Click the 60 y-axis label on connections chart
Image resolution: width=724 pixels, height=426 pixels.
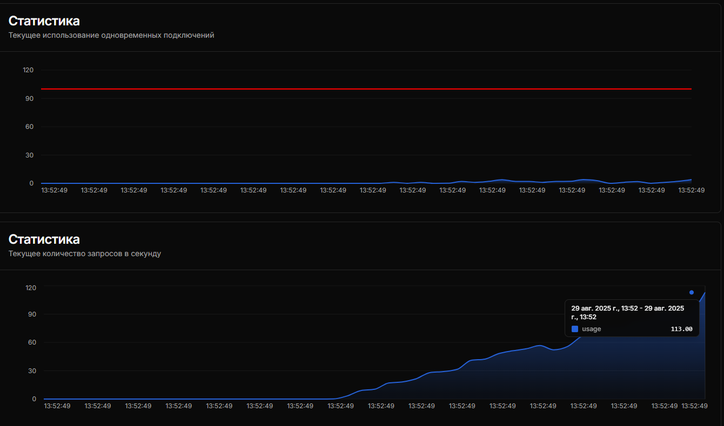pyautogui.click(x=29, y=127)
